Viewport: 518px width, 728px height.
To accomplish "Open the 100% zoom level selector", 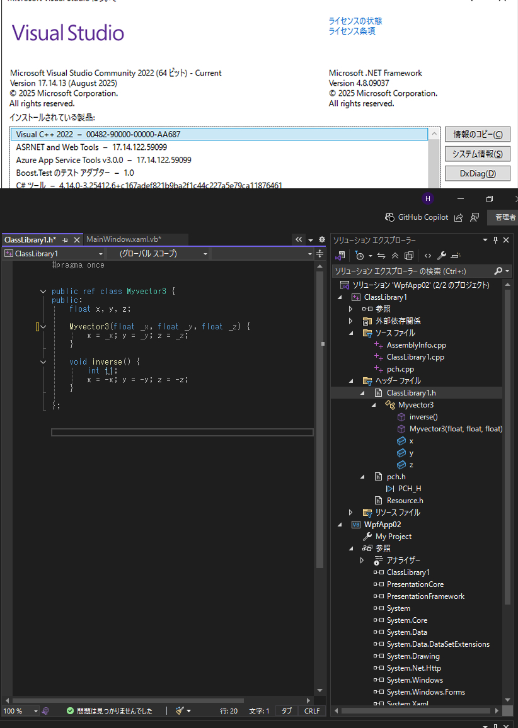I will (20, 710).
